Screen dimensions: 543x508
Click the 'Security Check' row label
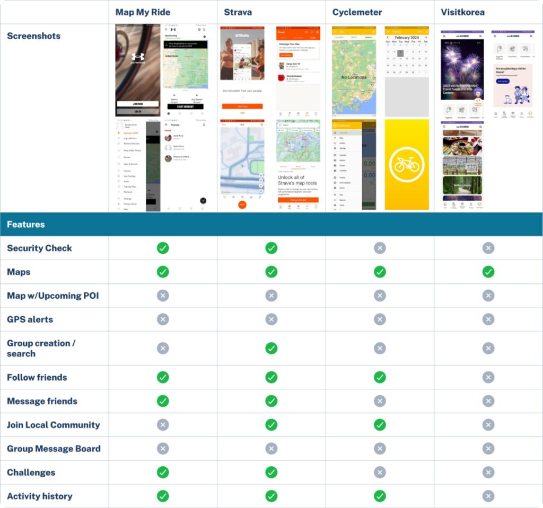click(x=39, y=248)
